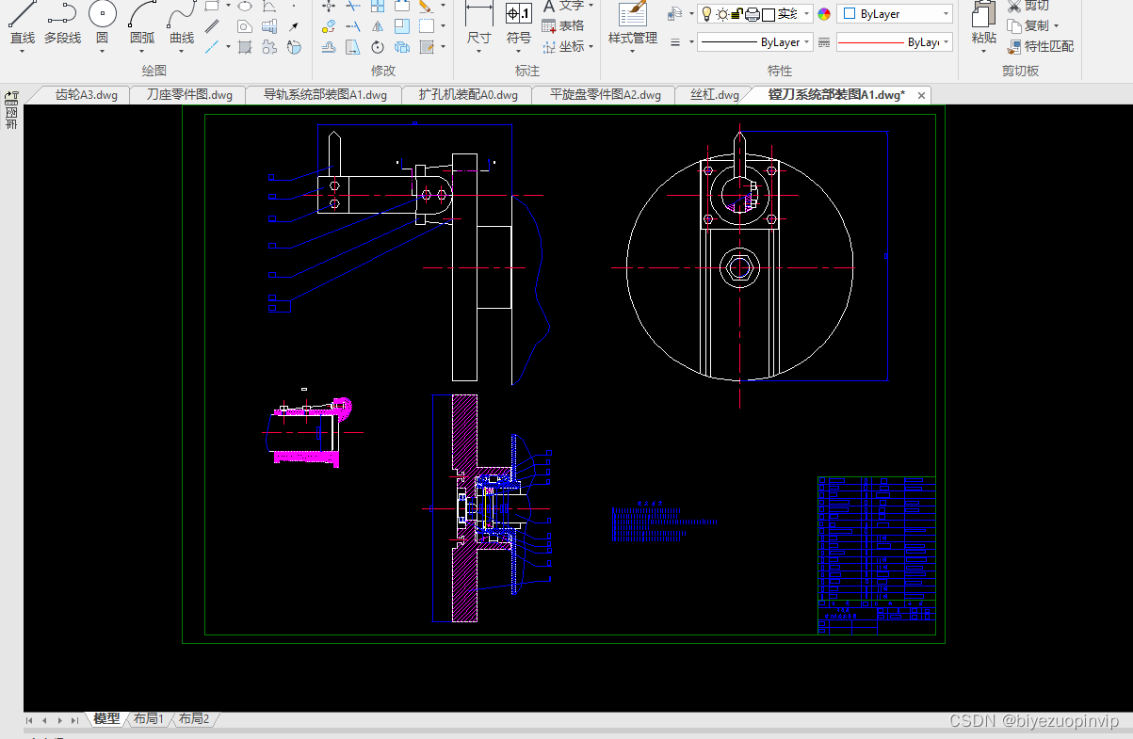Toggle the layer lightbulb on/off icon
The height and width of the screenshot is (739, 1133).
pos(706,14)
